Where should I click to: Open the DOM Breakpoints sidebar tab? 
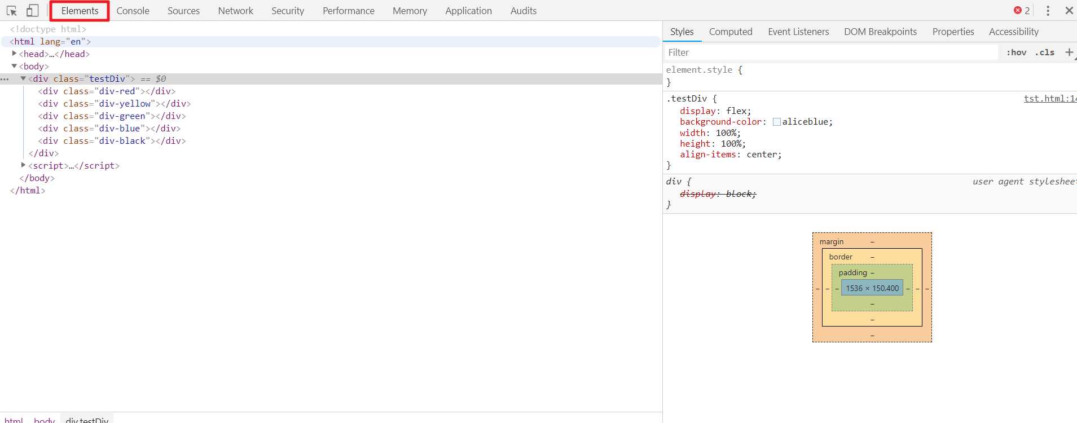tap(881, 32)
